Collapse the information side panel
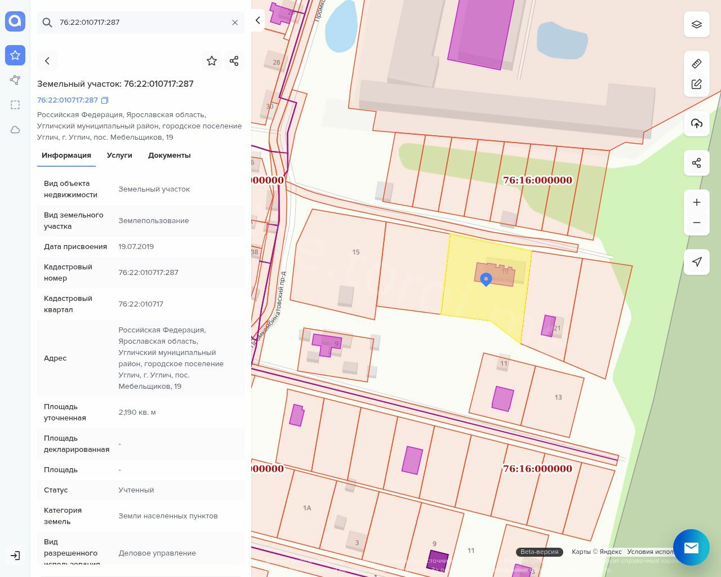 tap(257, 20)
